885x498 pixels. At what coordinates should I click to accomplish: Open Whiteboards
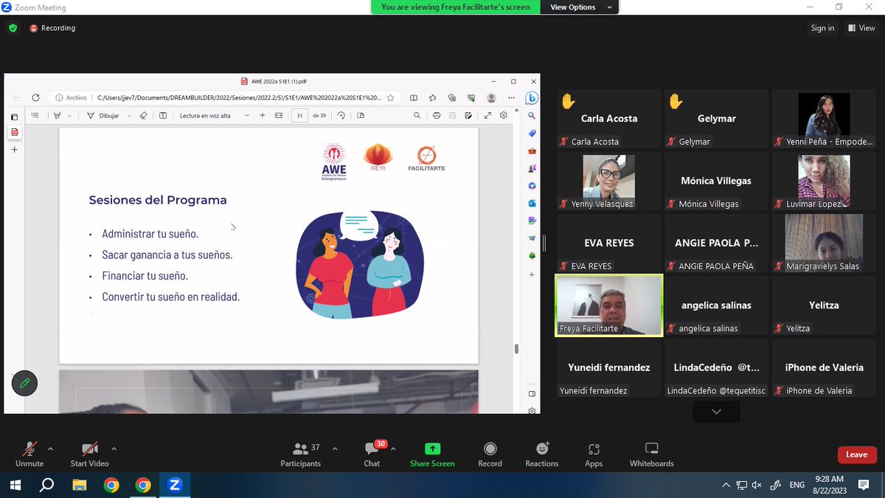(651, 454)
